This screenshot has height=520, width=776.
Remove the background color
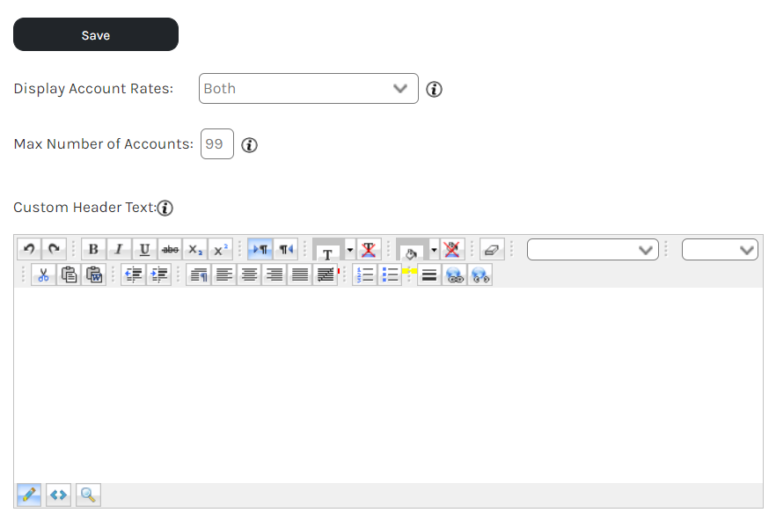[x=452, y=249]
